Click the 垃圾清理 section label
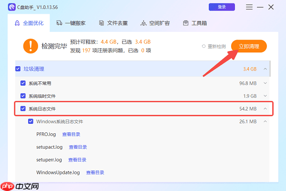This screenshot has width=286, height=191. tap(34, 69)
